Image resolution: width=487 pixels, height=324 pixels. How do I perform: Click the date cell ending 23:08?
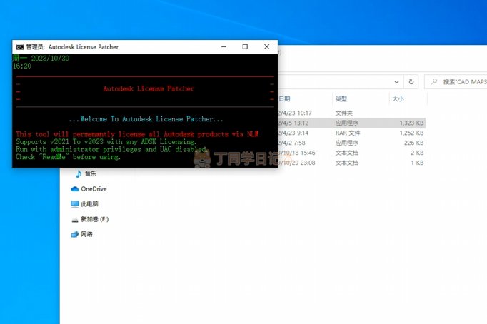coord(296,163)
